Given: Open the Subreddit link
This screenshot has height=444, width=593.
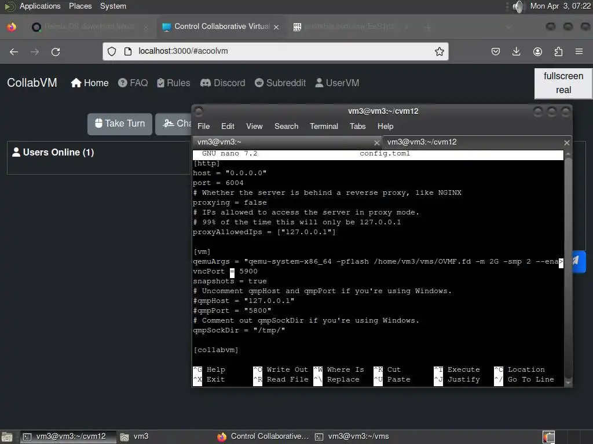Looking at the screenshot, I should 280,83.
